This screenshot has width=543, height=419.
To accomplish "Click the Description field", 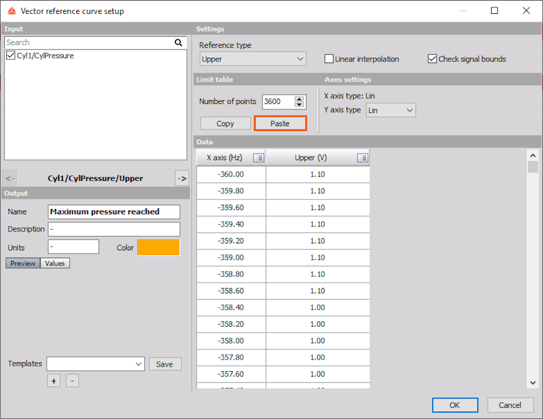I will (114, 229).
